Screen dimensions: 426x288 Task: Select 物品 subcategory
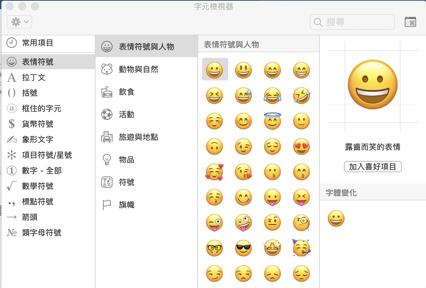(146, 160)
